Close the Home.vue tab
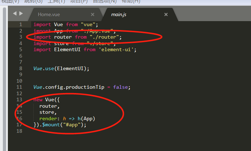 click(x=92, y=15)
